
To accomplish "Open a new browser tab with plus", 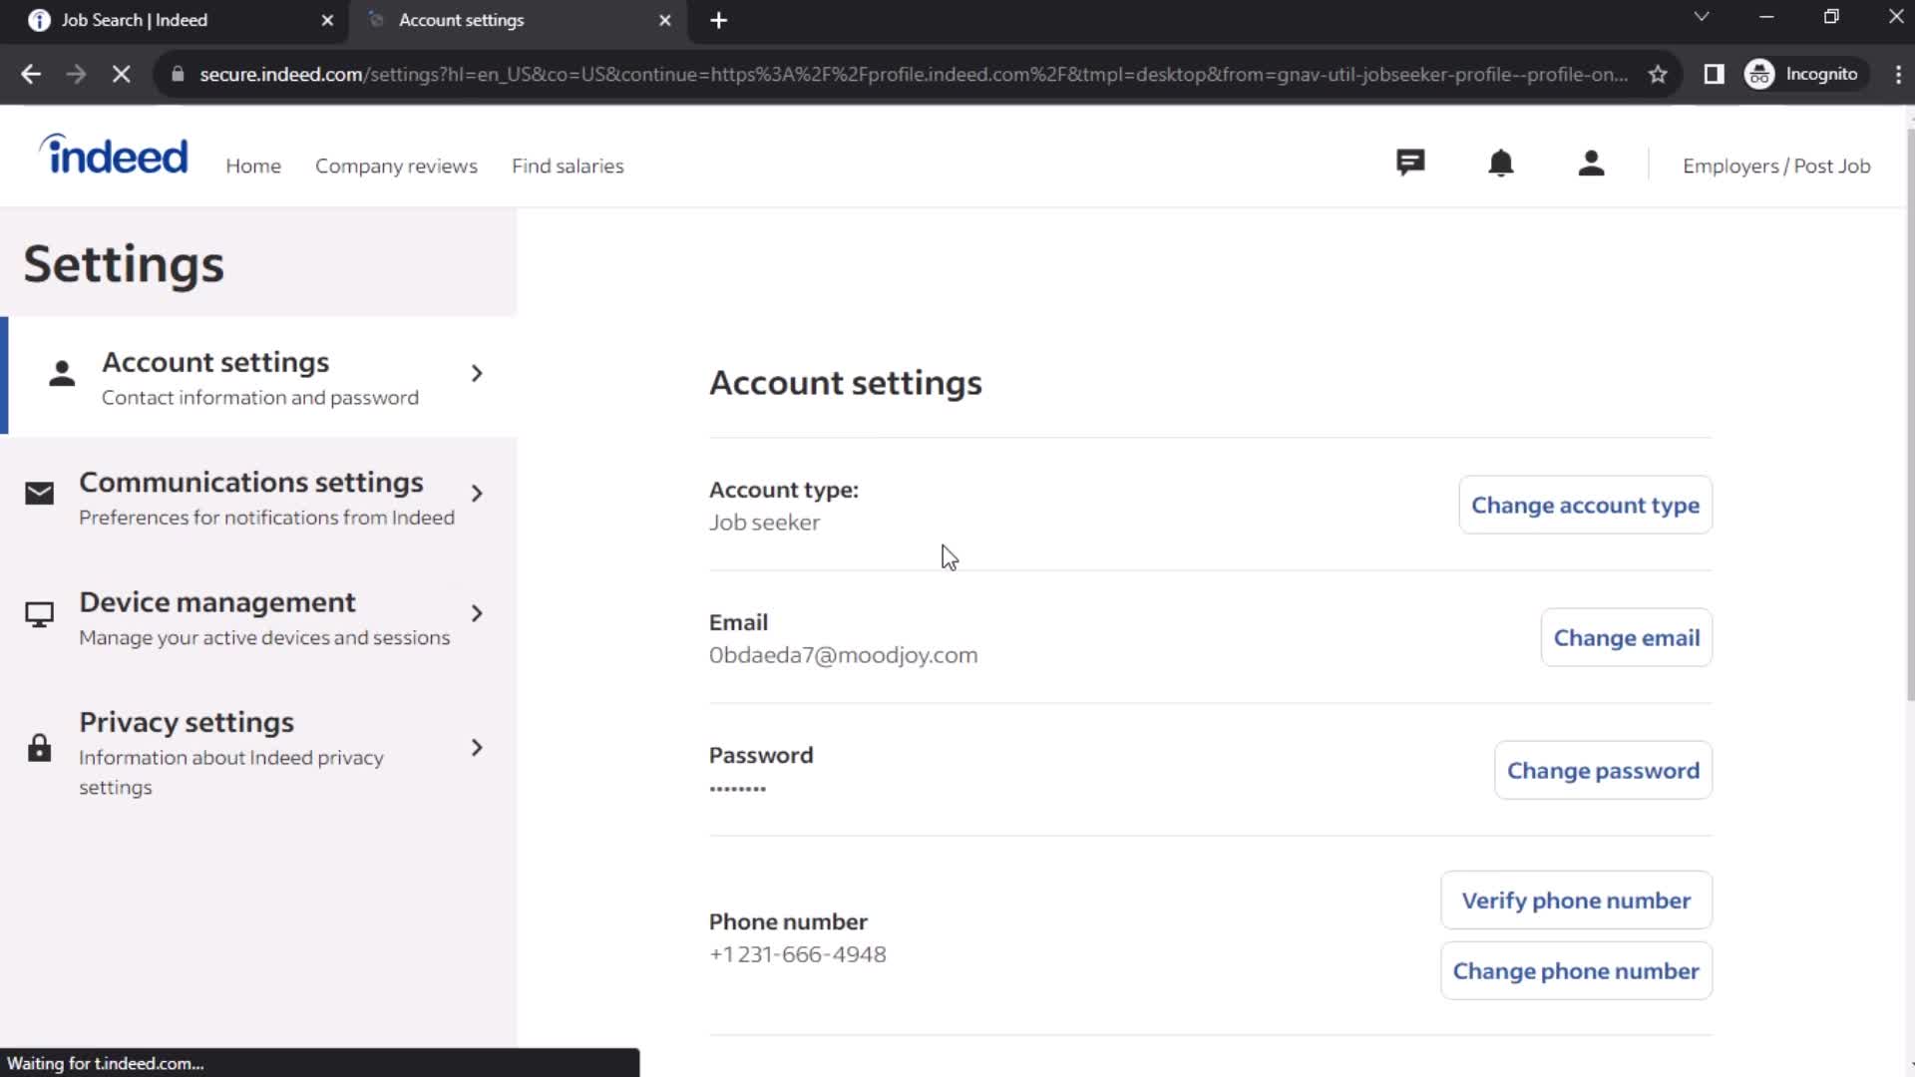I will coord(719,20).
